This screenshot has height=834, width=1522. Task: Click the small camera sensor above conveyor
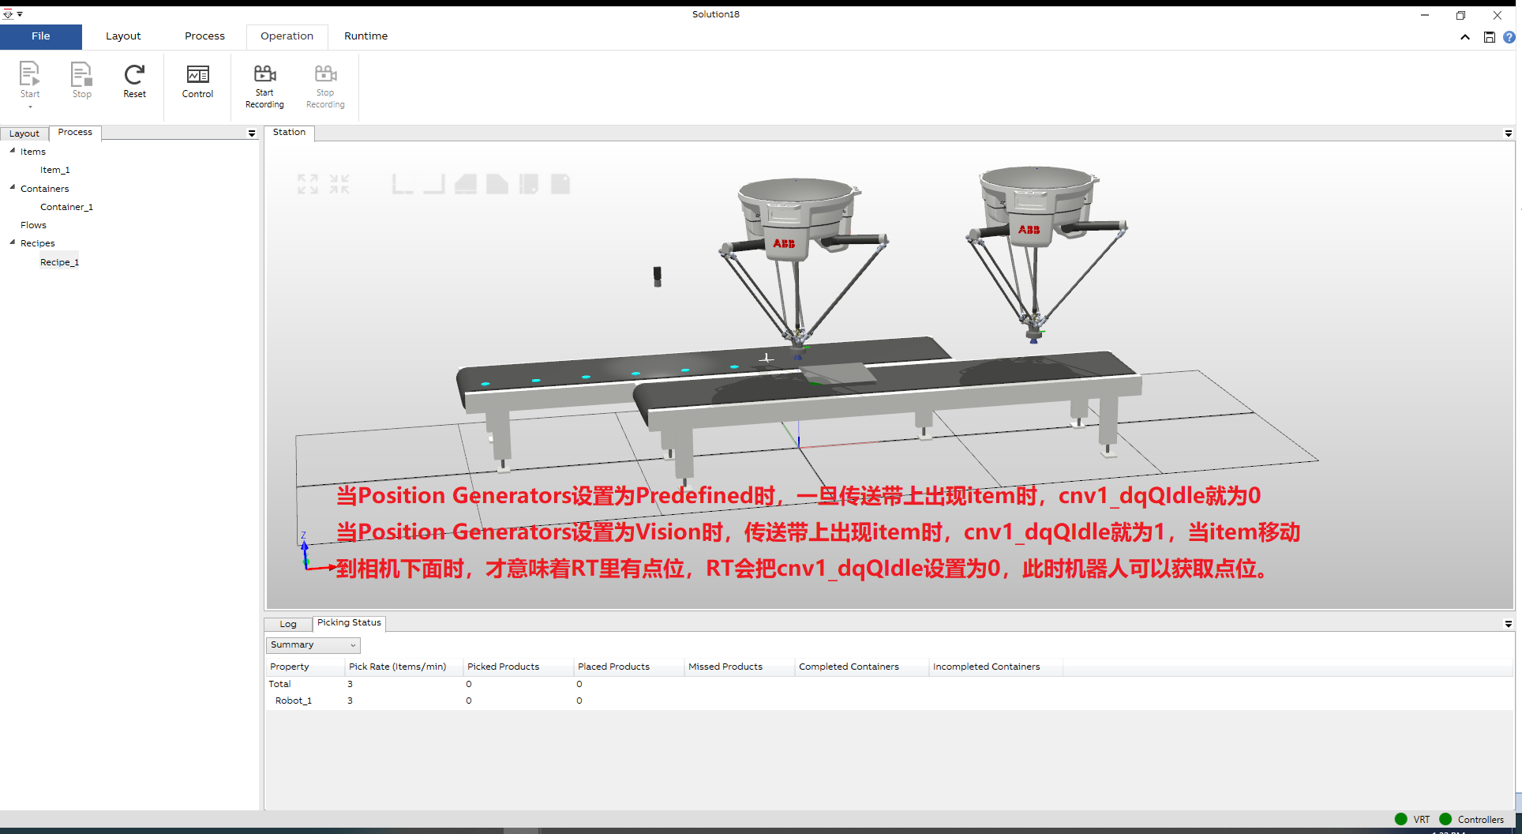[657, 276]
